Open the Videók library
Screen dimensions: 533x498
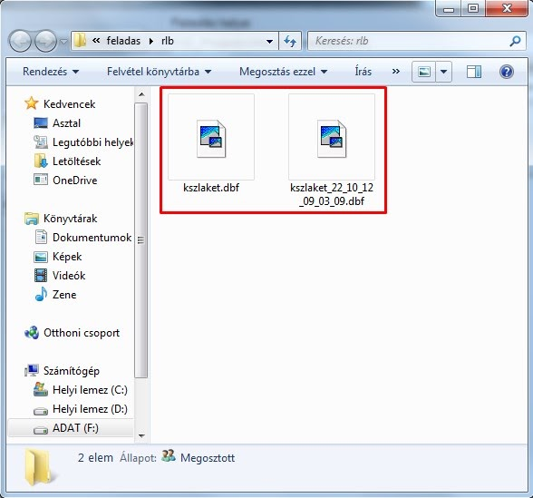[69, 276]
